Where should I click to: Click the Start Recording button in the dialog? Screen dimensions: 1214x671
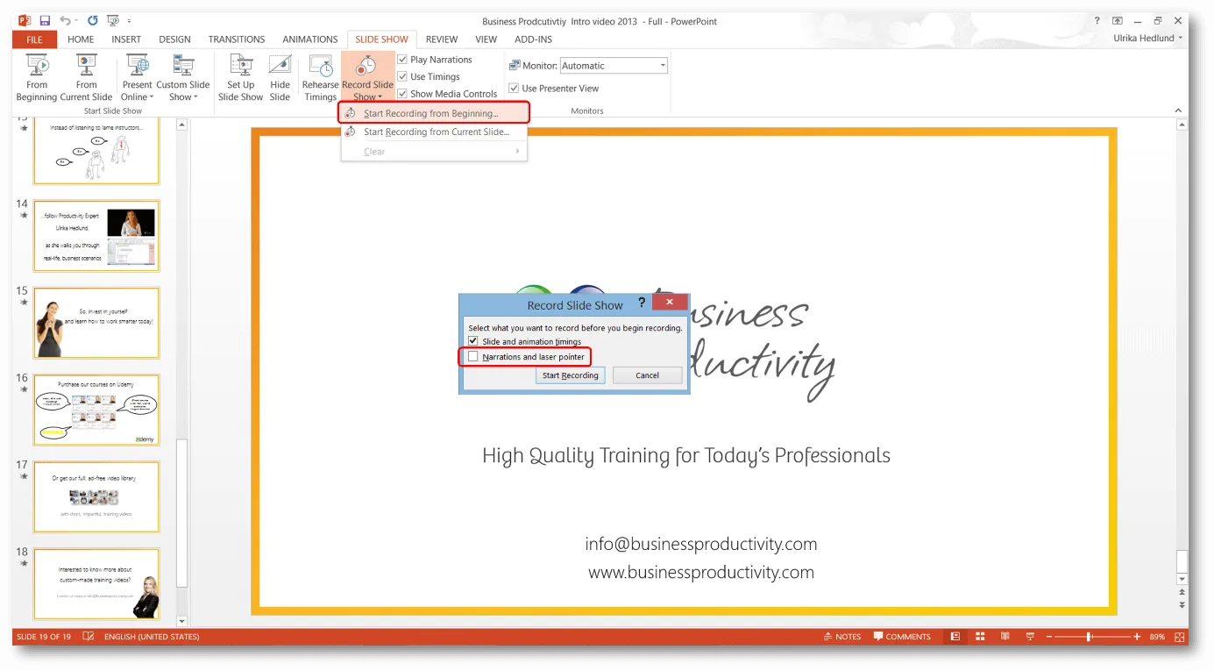[x=570, y=375]
